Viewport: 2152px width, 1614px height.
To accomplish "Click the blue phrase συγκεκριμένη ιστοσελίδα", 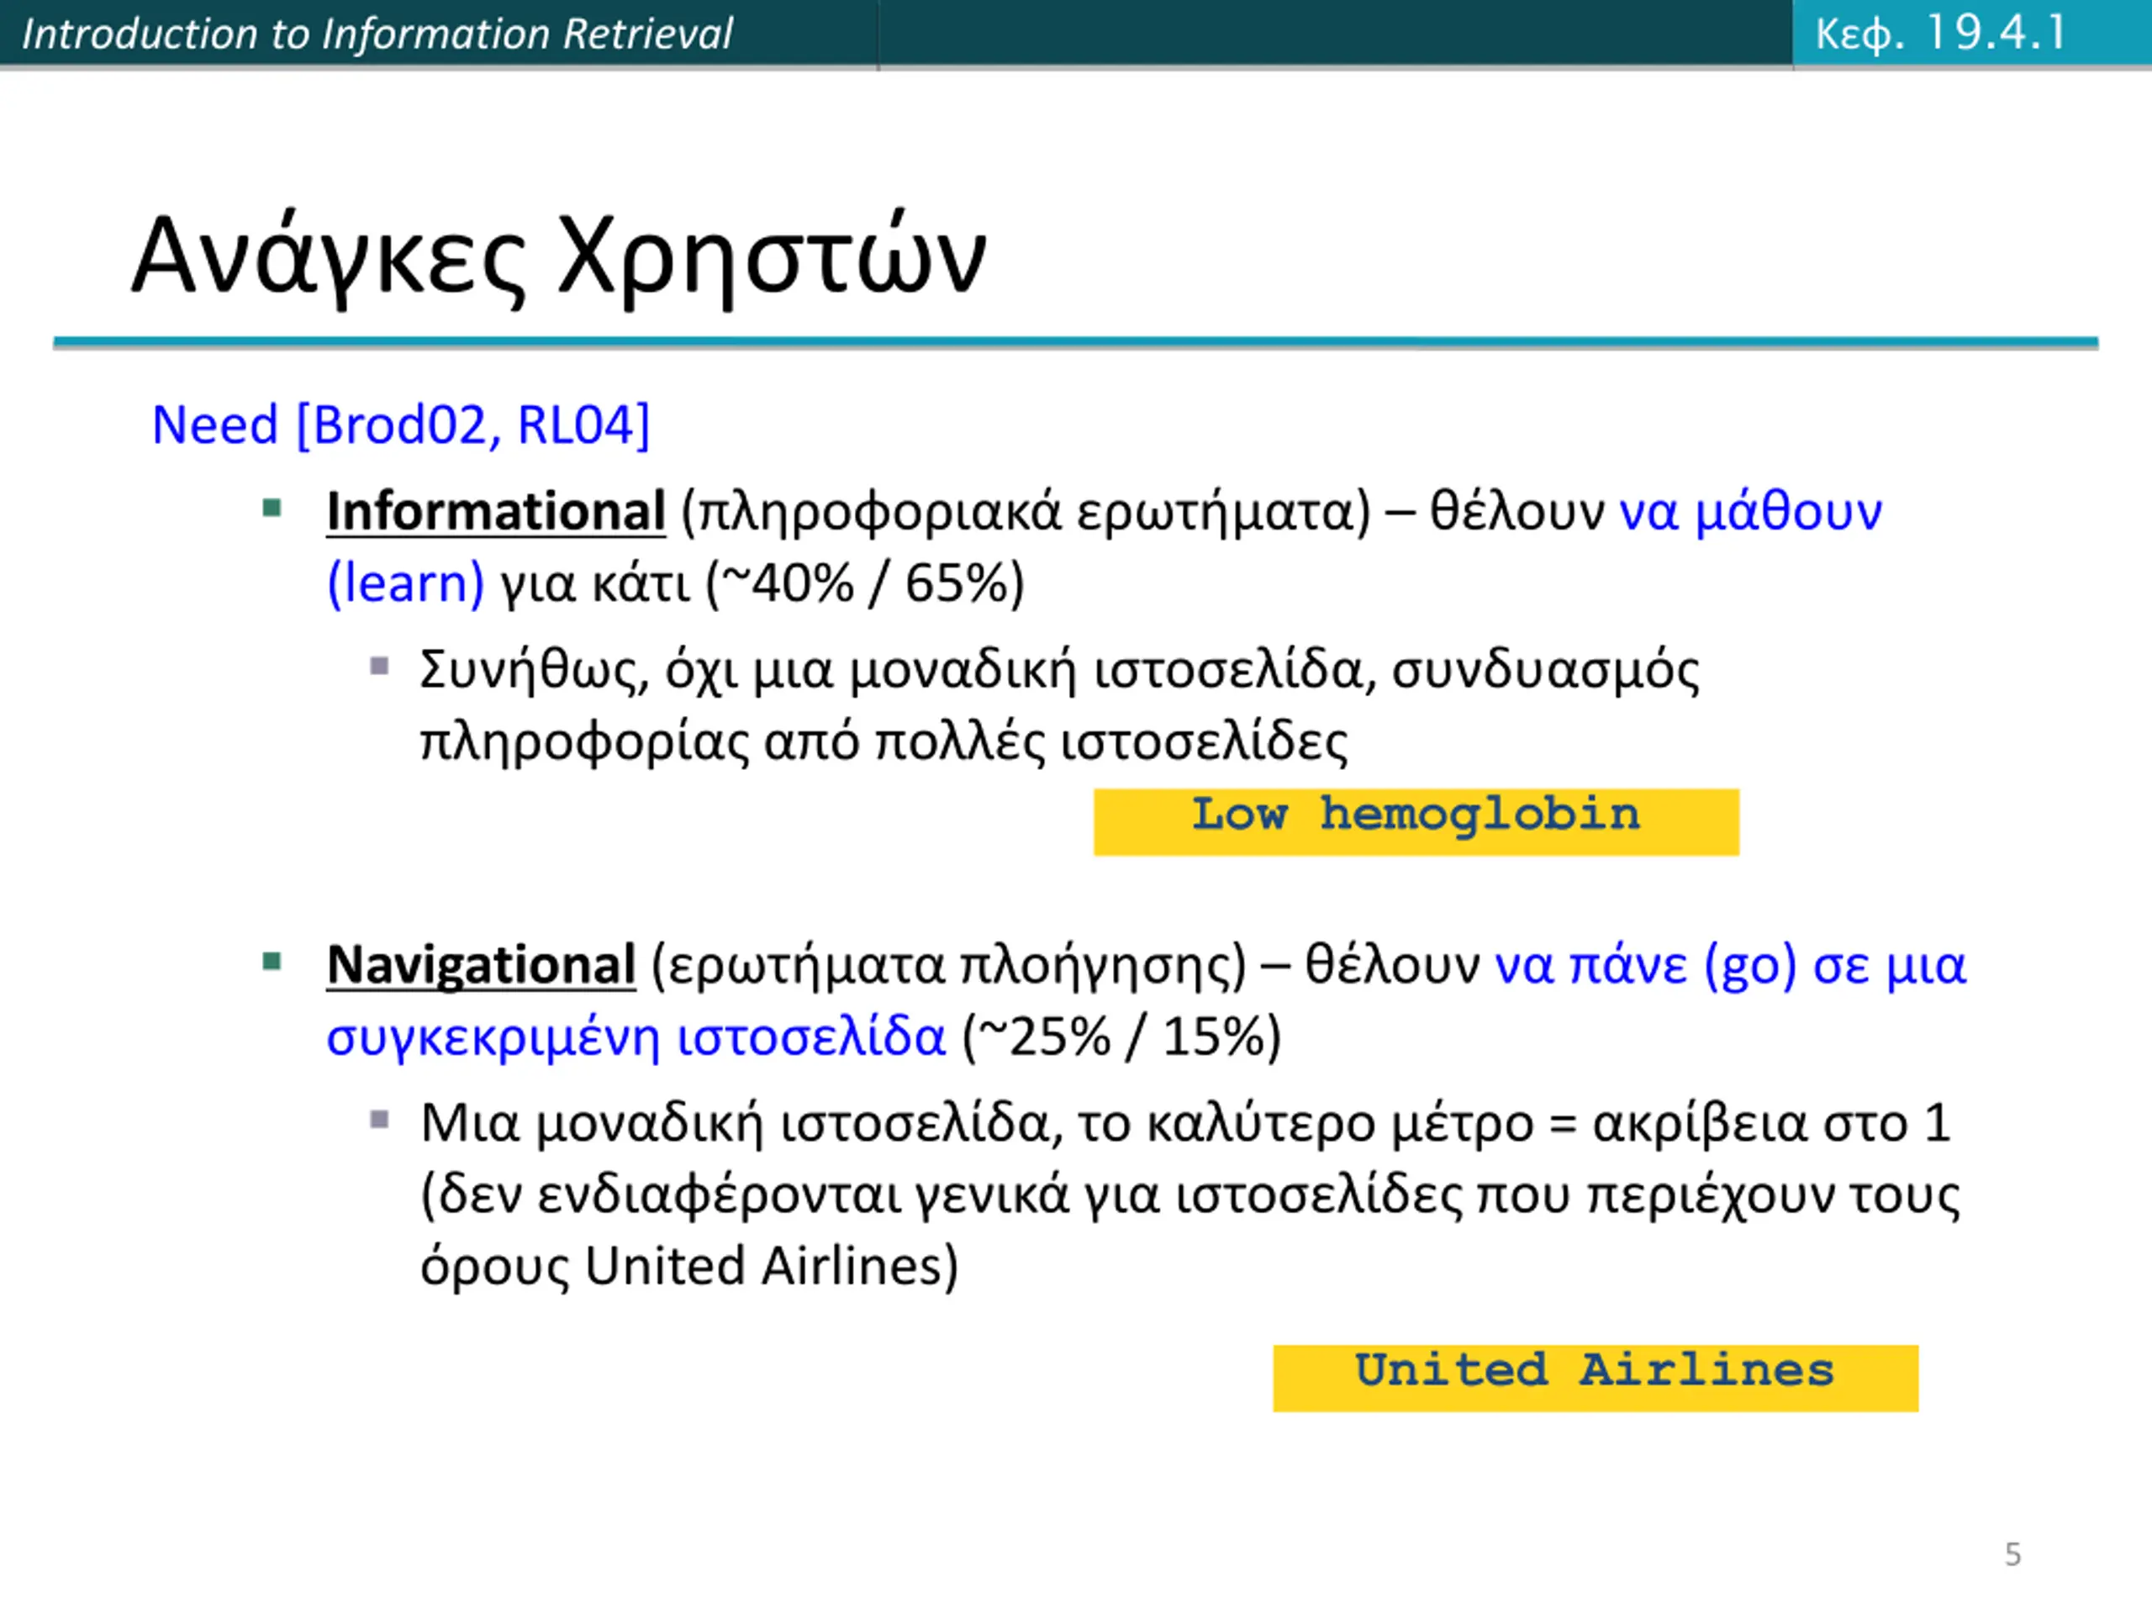I will point(636,1037).
